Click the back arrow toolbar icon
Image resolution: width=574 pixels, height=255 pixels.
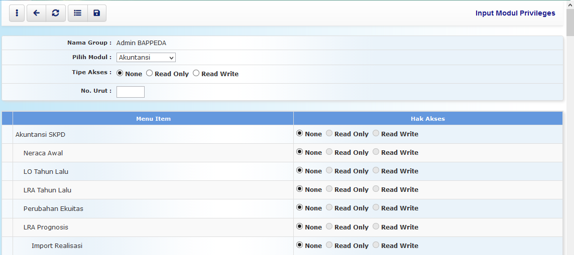36,13
